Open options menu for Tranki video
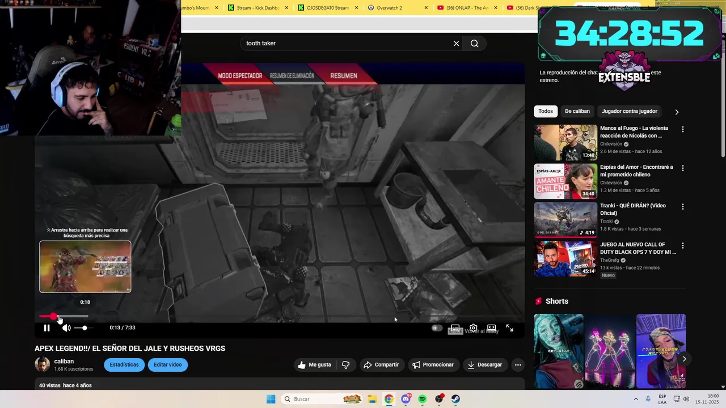The height and width of the screenshot is (408, 726). [683, 207]
